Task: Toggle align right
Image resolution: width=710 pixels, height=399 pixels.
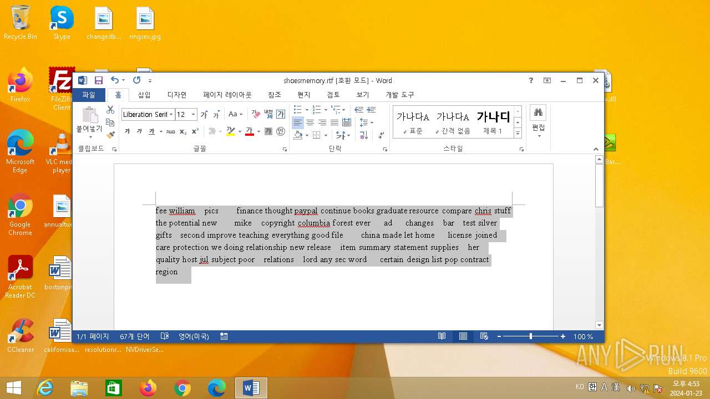Action: pyautogui.click(x=322, y=122)
